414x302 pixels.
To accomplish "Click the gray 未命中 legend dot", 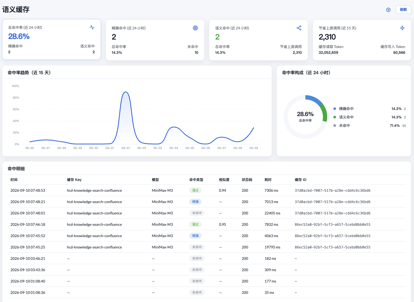I will [335, 126].
